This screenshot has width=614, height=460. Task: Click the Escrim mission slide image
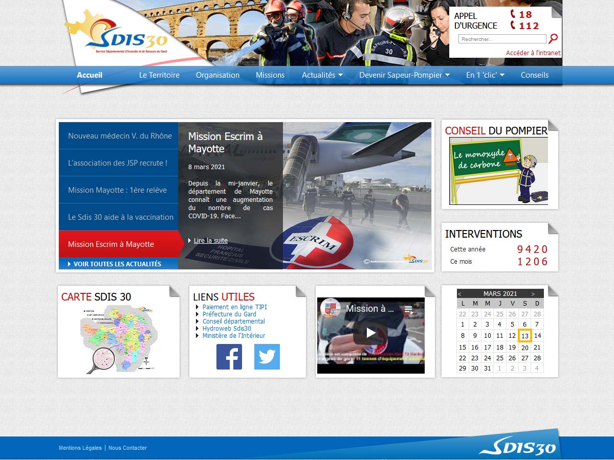[357, 195]
